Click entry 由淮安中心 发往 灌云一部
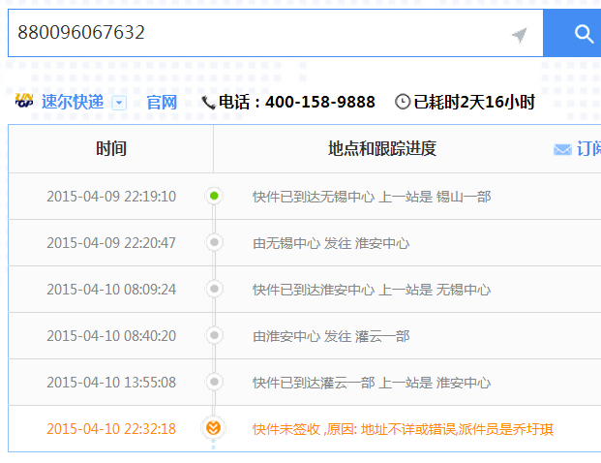 click(x=331, y=336)
